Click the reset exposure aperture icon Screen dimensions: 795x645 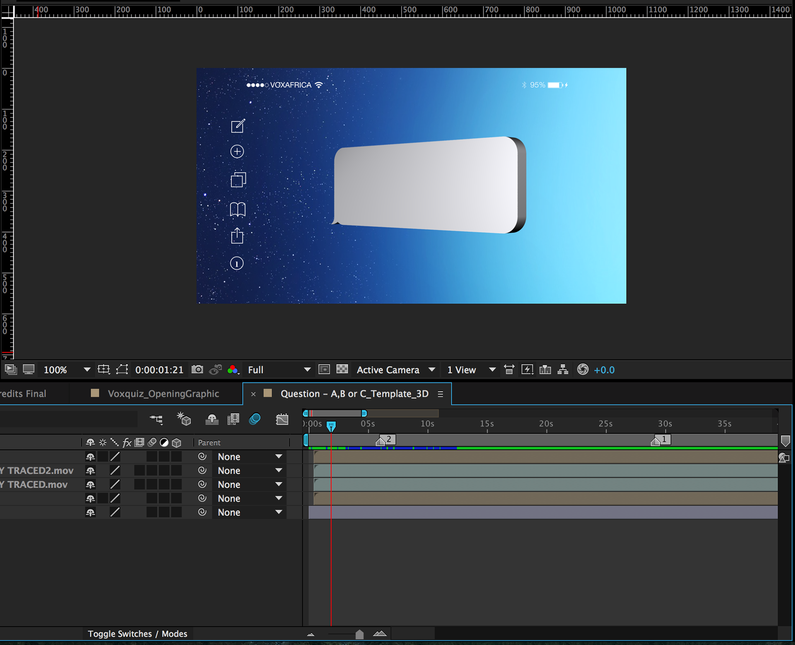click(583, 369)
